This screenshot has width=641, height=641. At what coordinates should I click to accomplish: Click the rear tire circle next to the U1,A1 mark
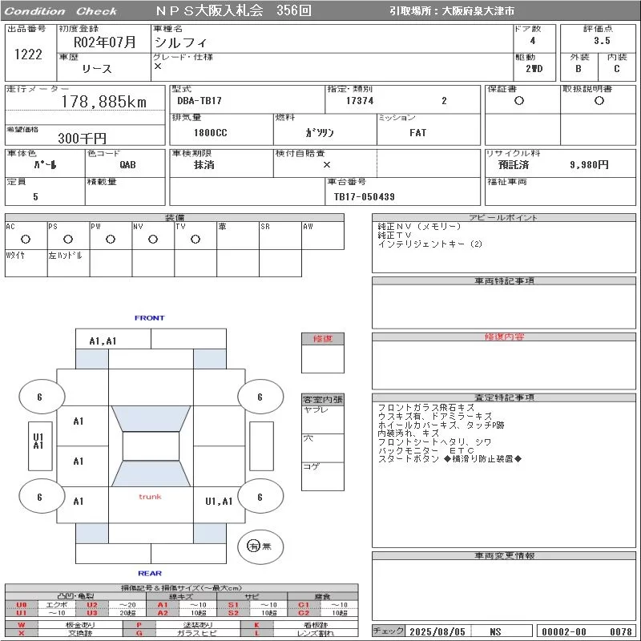260,497
